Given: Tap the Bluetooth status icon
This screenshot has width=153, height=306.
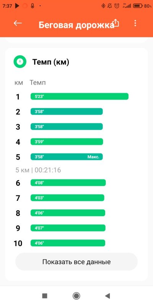Looking at the screenshot, I should pos(103,6).
